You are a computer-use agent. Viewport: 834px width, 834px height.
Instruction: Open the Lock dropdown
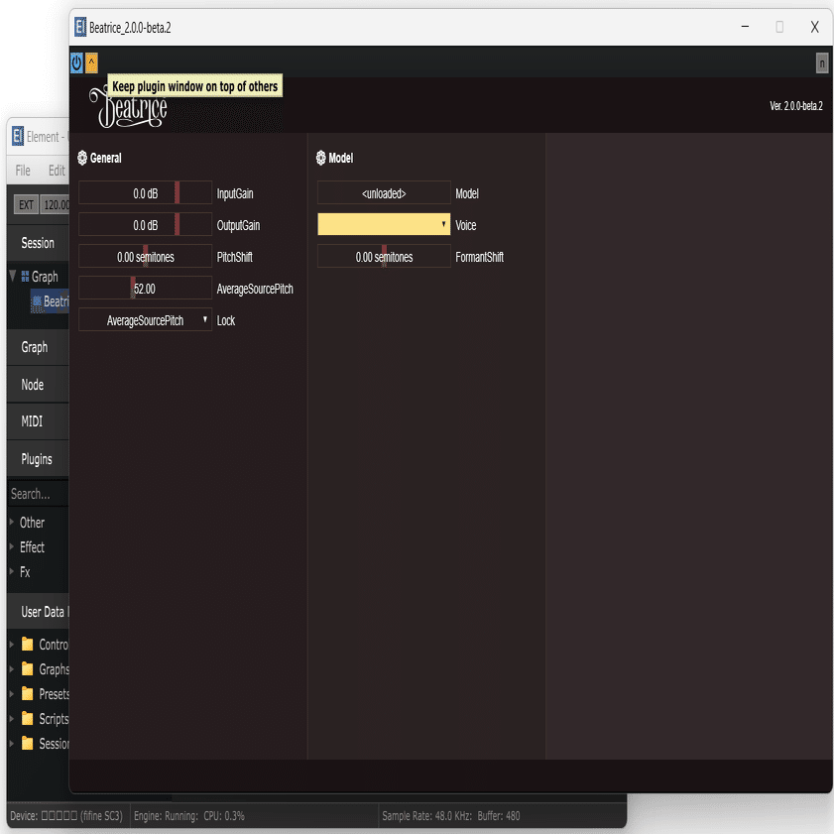tap(145, 320)
